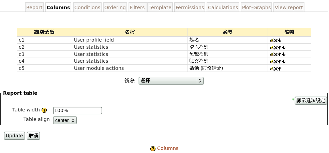Move column c4 down with the arrow icon
The height and width of the screenshot is (153, 329).
284,62
